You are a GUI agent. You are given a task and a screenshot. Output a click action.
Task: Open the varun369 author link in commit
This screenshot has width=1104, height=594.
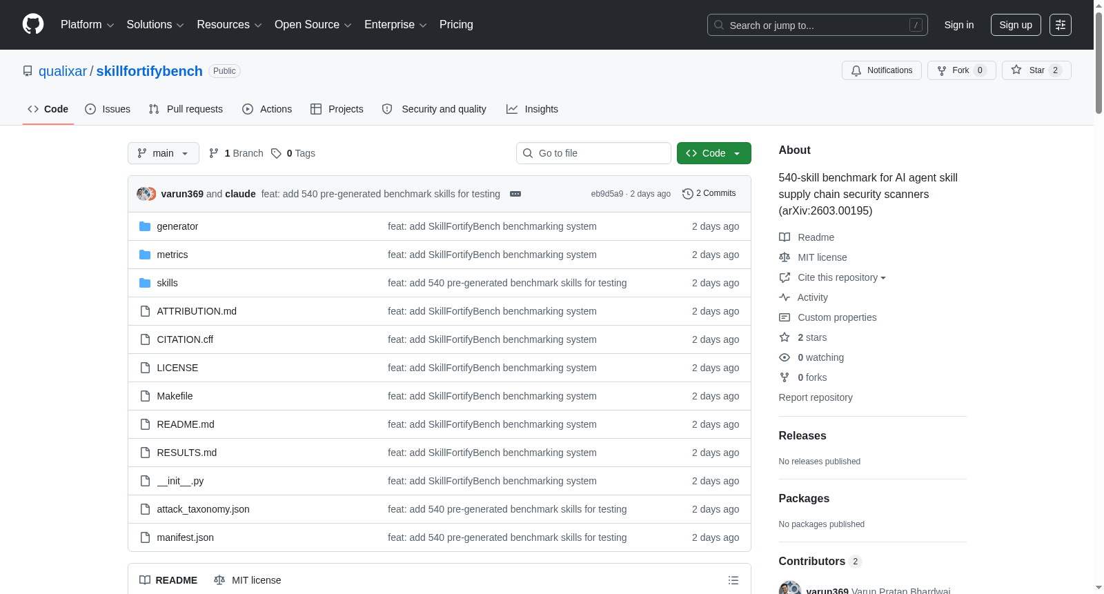click(182, 194)
